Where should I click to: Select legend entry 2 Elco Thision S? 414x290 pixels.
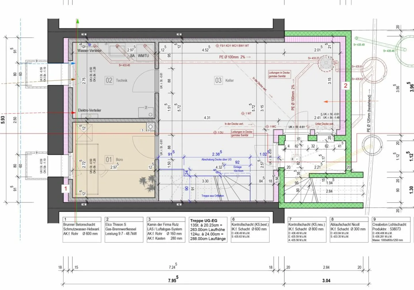point(124,230)
